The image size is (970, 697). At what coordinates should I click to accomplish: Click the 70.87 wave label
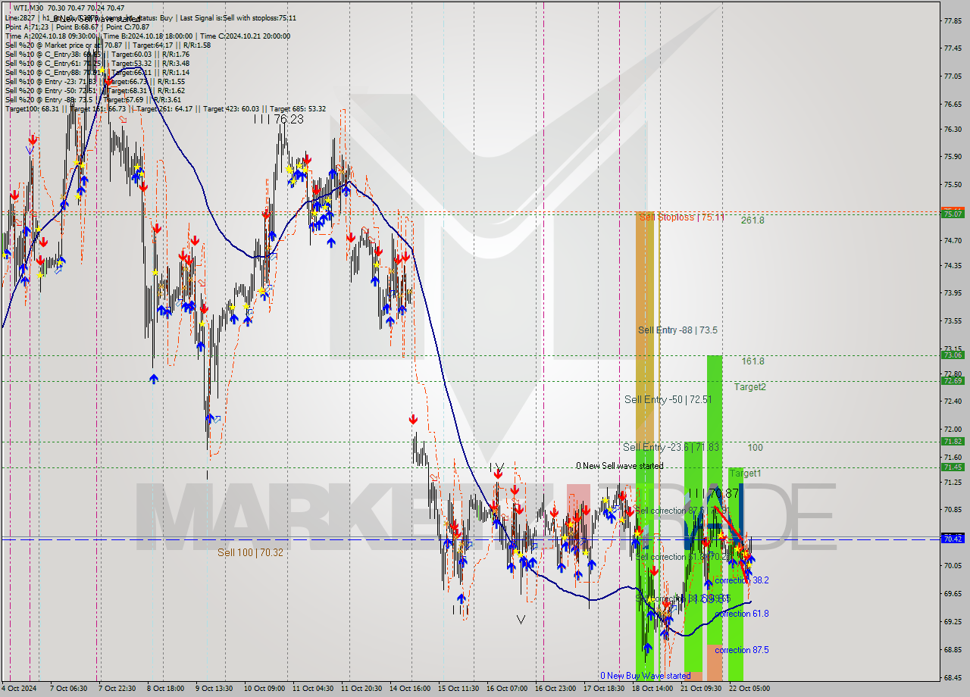coord(714,494)
